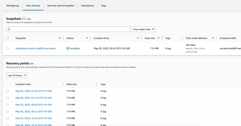
Task: Open recovery point May 03, 2023, 00:12
Action: 33,112
